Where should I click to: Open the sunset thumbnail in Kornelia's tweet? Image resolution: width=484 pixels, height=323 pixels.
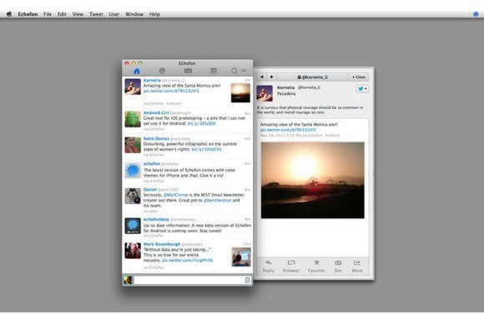point(240,93)
